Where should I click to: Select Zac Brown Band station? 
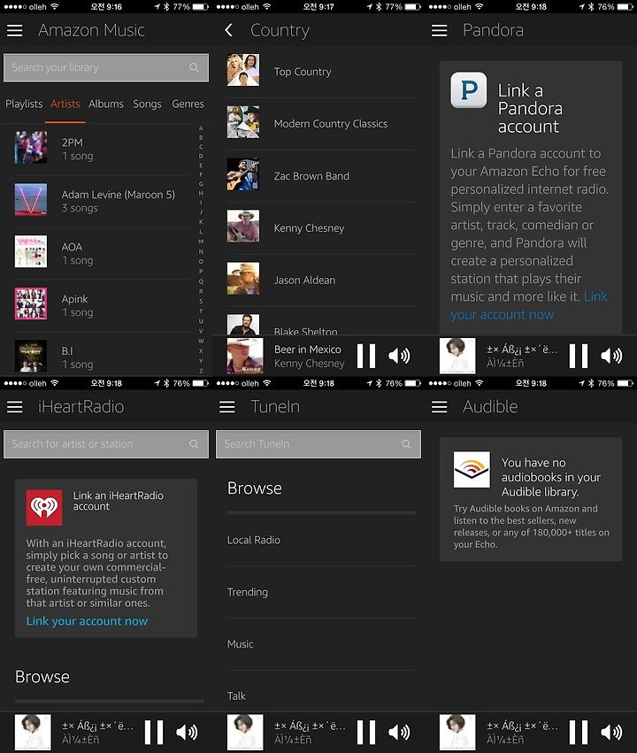(321, 176)
